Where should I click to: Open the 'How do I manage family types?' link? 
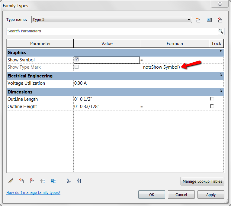click(x=33, y=193)
